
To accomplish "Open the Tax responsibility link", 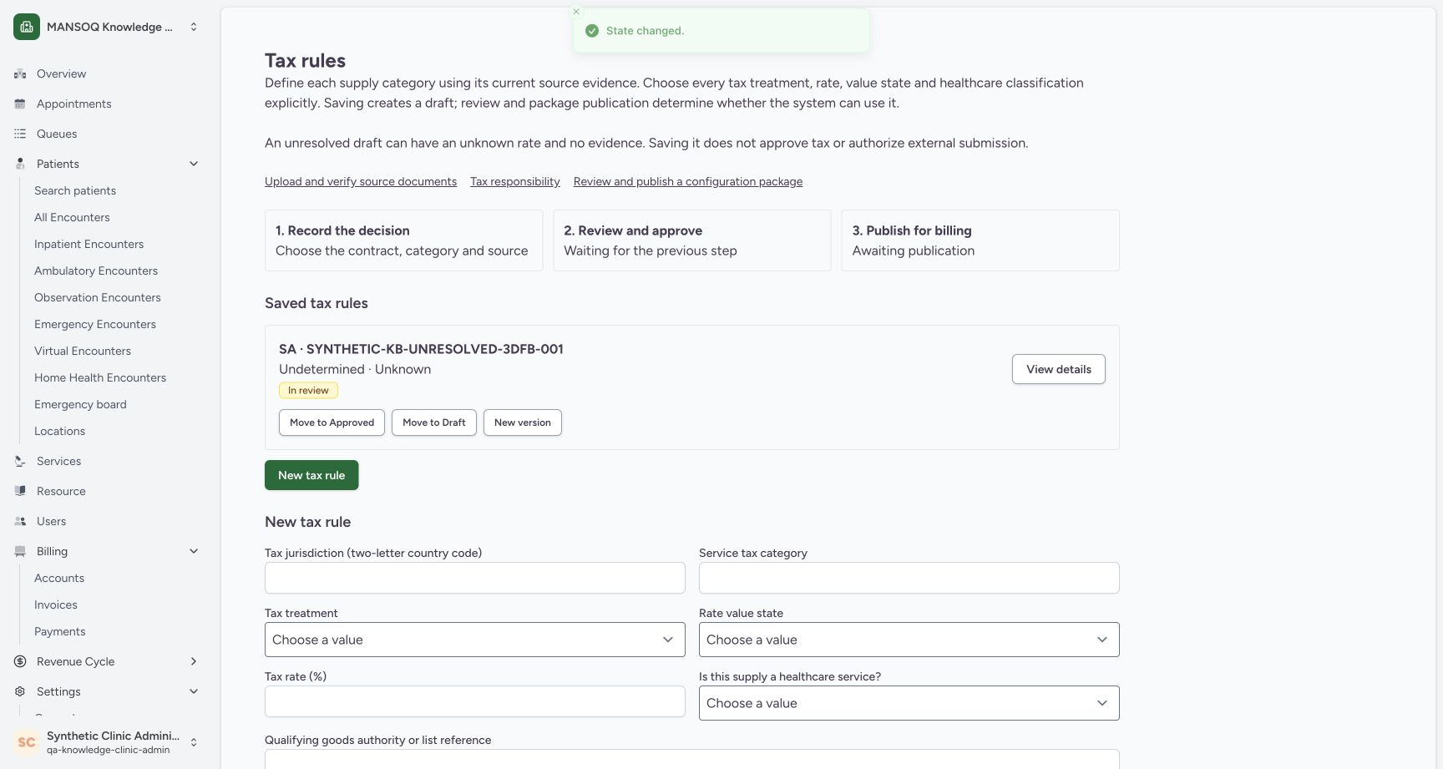I will pyautogui.click(x=515, y=181).
